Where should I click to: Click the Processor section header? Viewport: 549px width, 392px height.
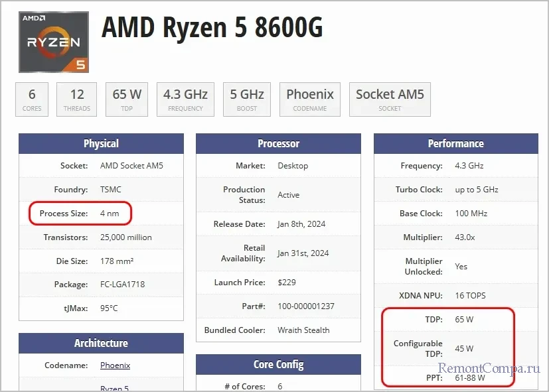point(278,143)
